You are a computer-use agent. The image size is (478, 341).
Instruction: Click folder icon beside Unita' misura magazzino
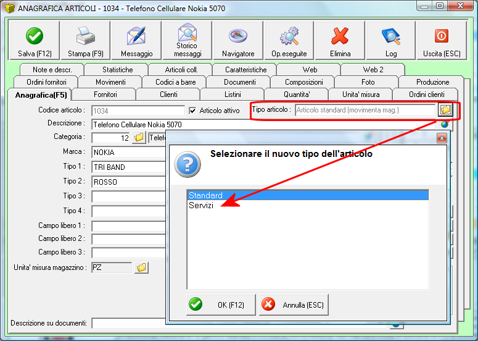[x=141, y=267]
